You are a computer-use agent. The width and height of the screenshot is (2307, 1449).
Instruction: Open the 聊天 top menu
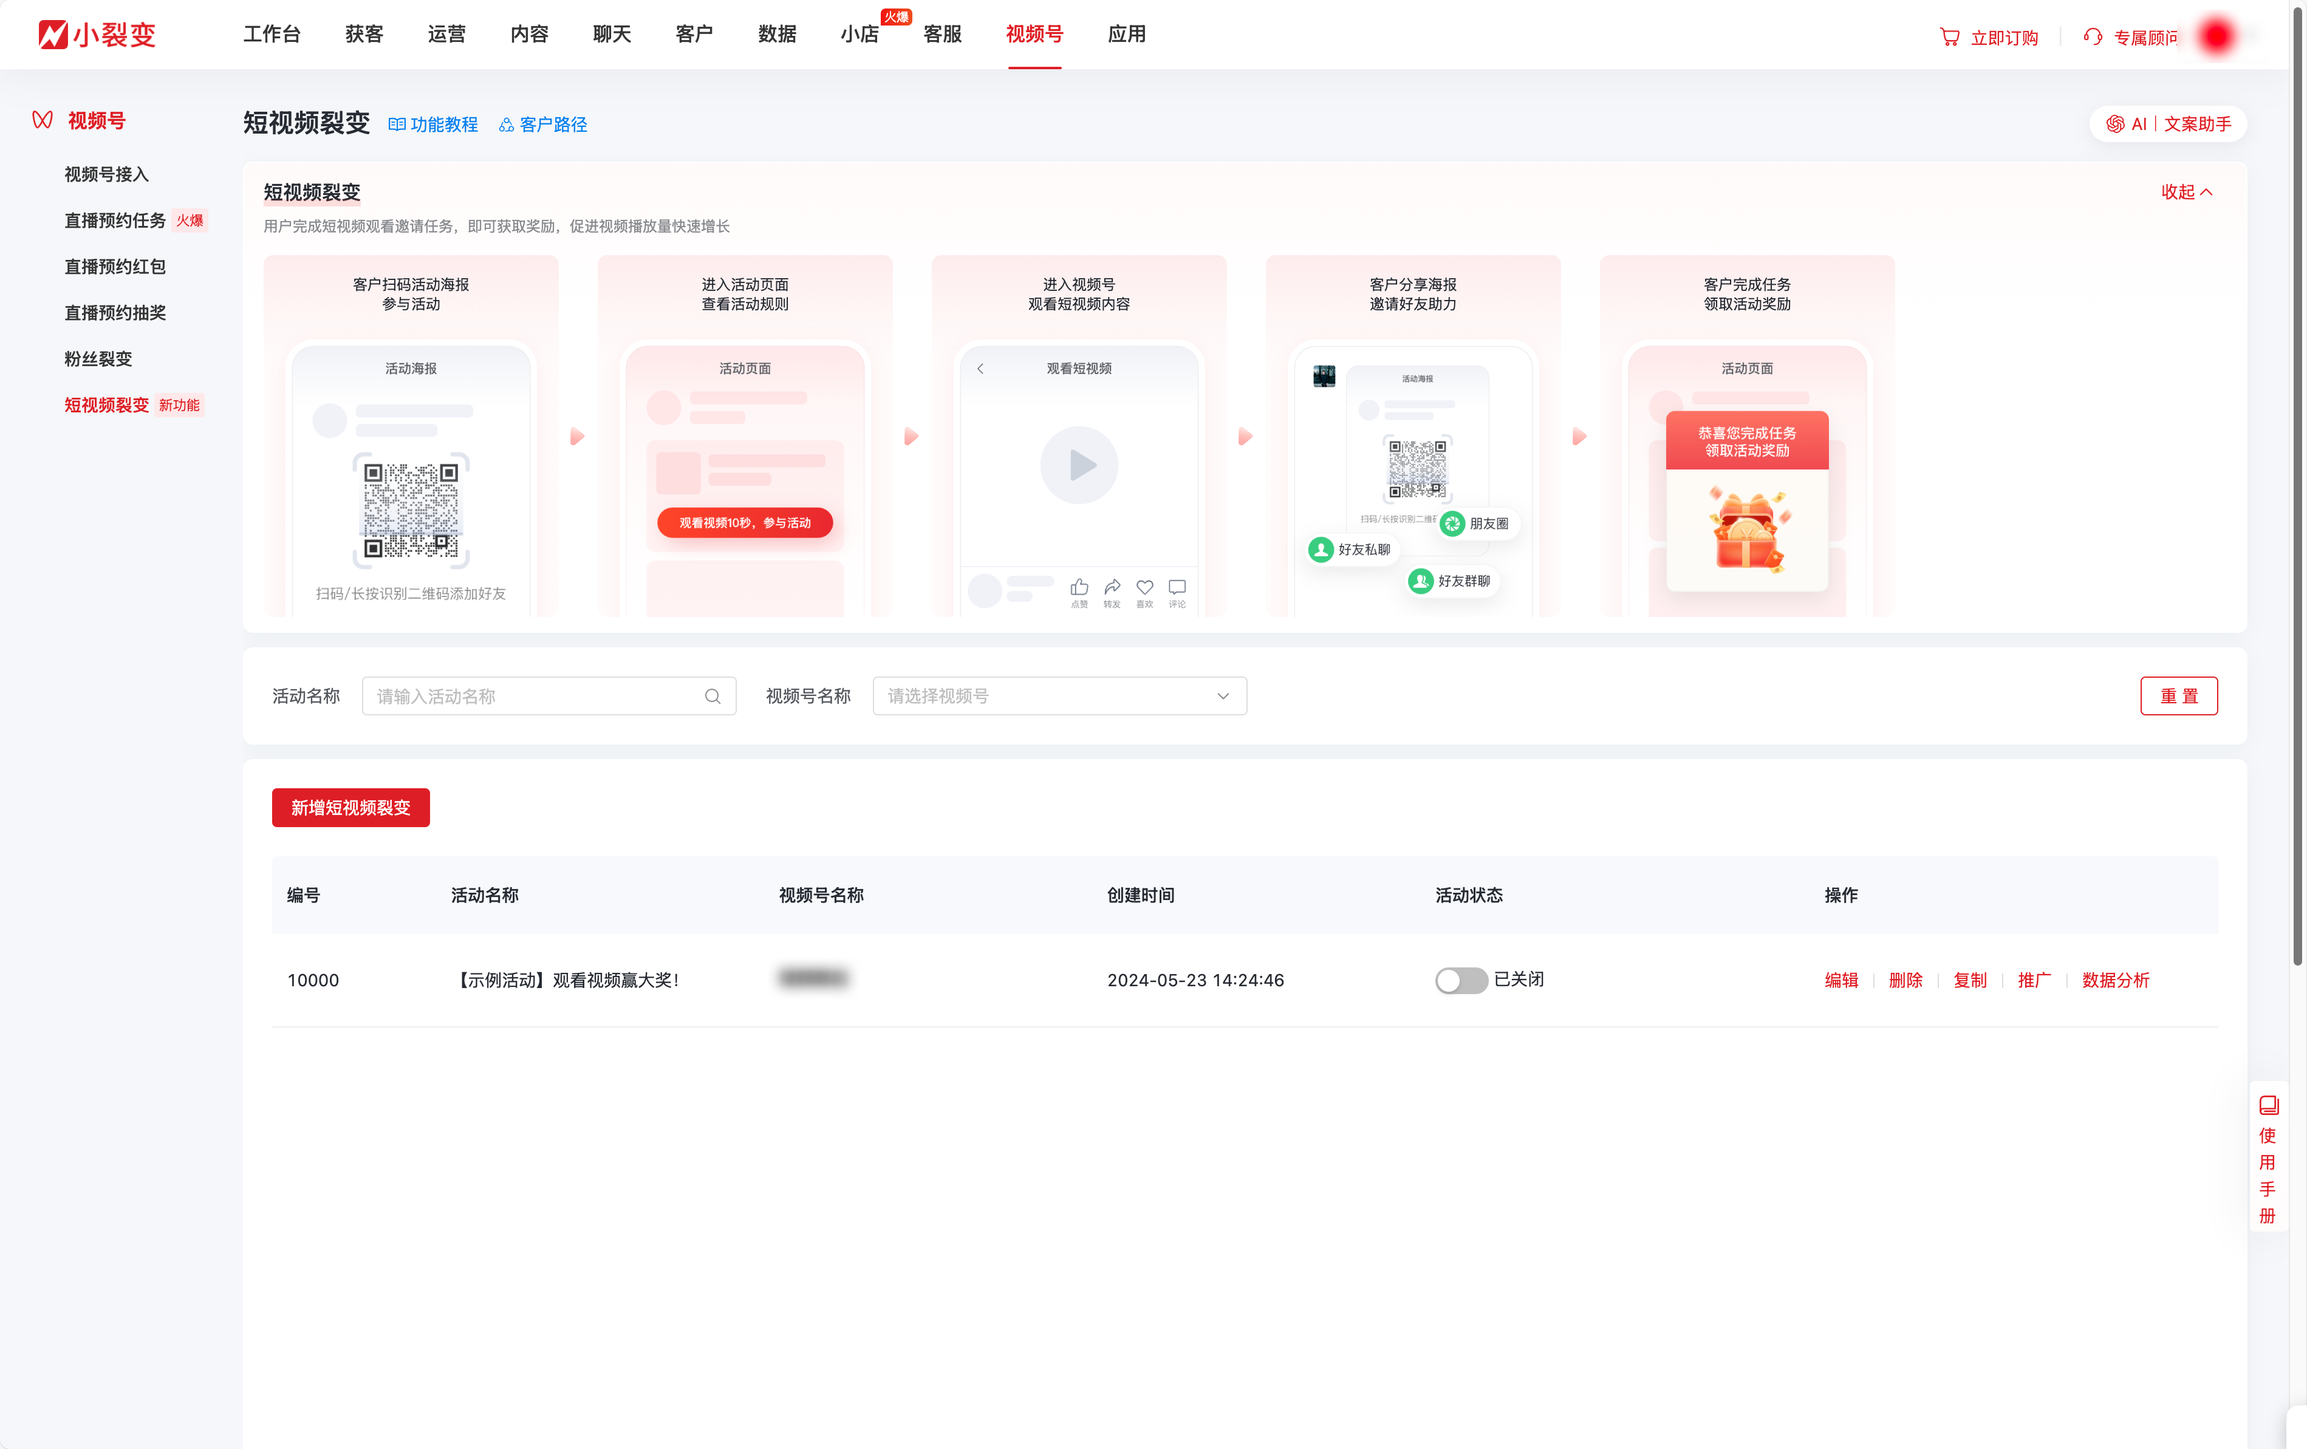point(611,35)
